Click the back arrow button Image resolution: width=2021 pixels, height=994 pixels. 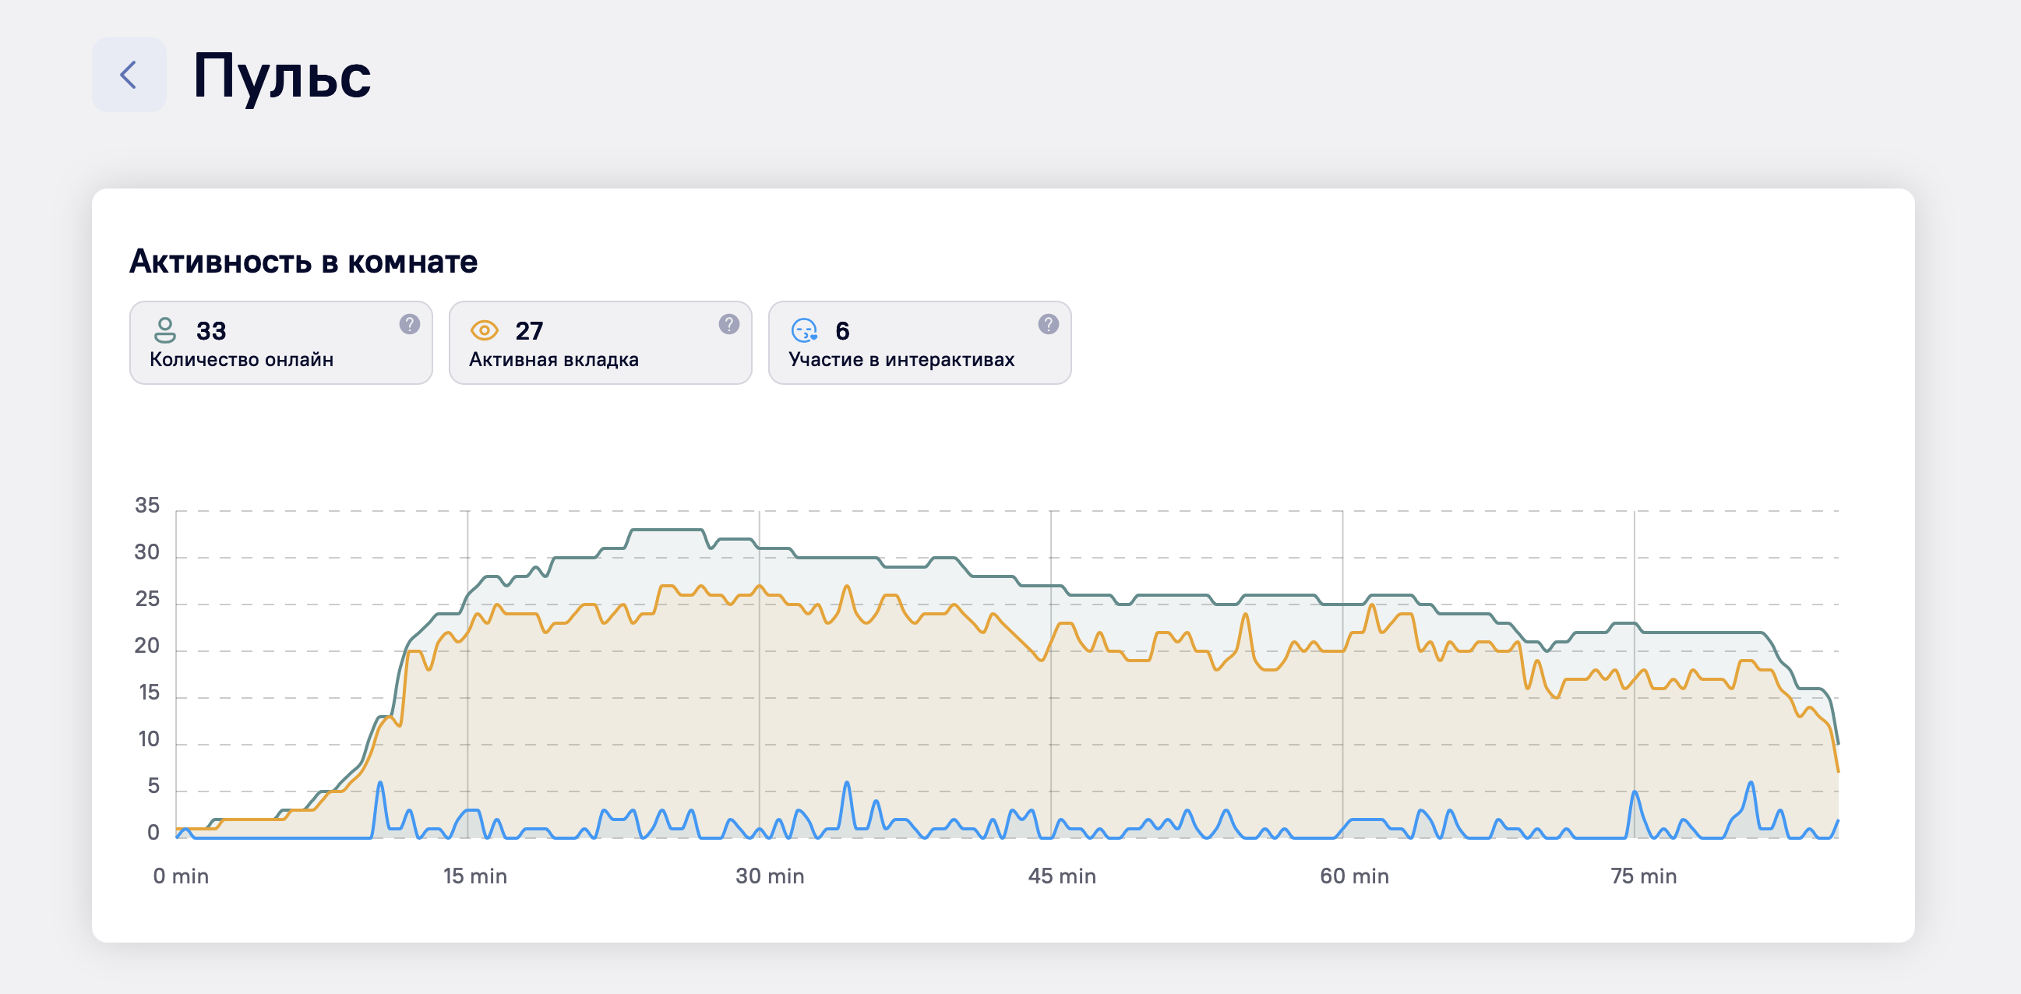point(129,76)
